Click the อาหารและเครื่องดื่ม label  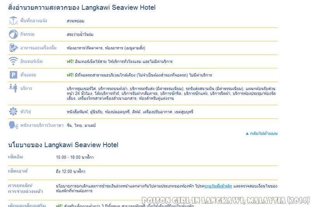(x=38, y=48)
